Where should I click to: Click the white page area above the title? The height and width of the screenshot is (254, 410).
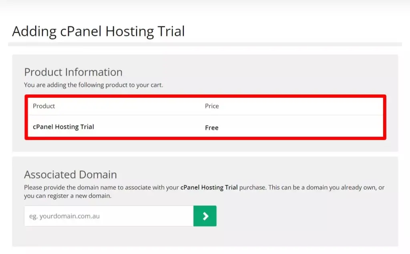[x=205, y=8]
